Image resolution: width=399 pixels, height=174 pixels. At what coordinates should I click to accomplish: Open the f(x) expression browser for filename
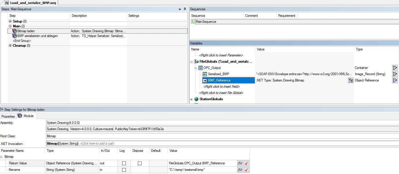point(240,170)
